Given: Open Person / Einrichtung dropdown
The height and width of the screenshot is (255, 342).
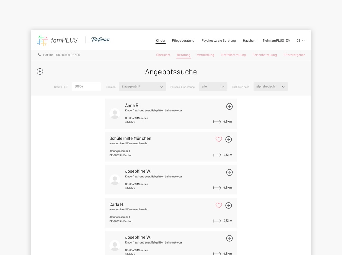Looking at the screenshot, I should tap(213, 87).
